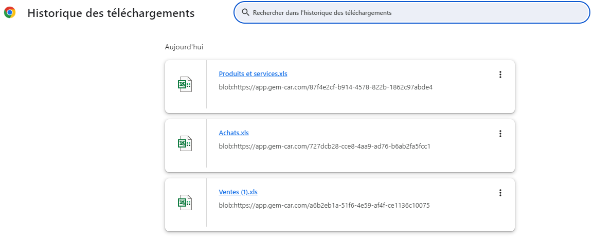Click the Excel file icon beside Achats.xls
This screenshot has height=239, width=594.
185,143
